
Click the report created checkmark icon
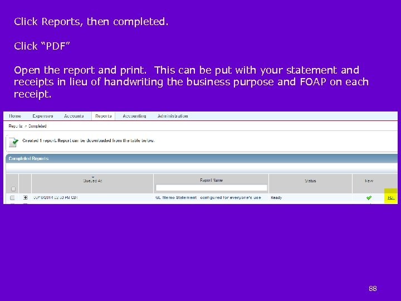[x=13, y=142]
